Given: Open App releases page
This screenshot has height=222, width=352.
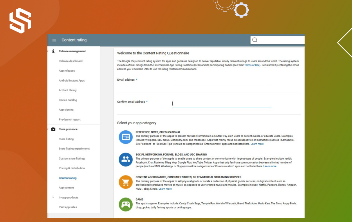Looking at the screenshot, I should pyautogui.click(x=67, y=71).
